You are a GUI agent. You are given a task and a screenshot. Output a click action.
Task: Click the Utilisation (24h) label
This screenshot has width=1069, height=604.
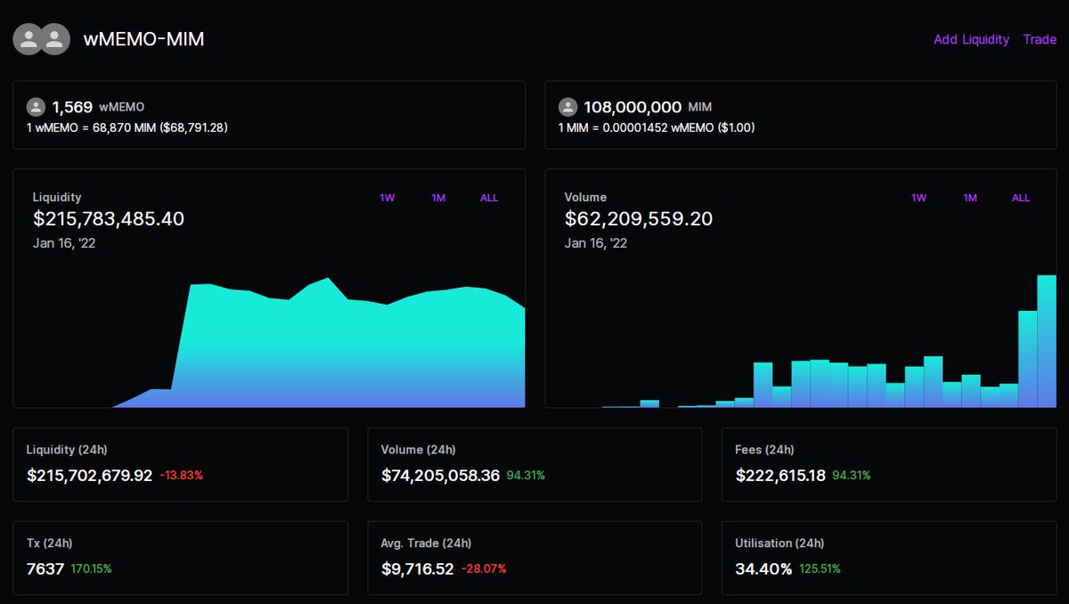pyautogui.click(x=779, y=543)
